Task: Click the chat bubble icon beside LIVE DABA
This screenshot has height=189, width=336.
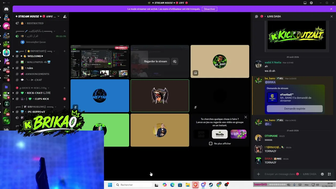Action: point(256,16)
